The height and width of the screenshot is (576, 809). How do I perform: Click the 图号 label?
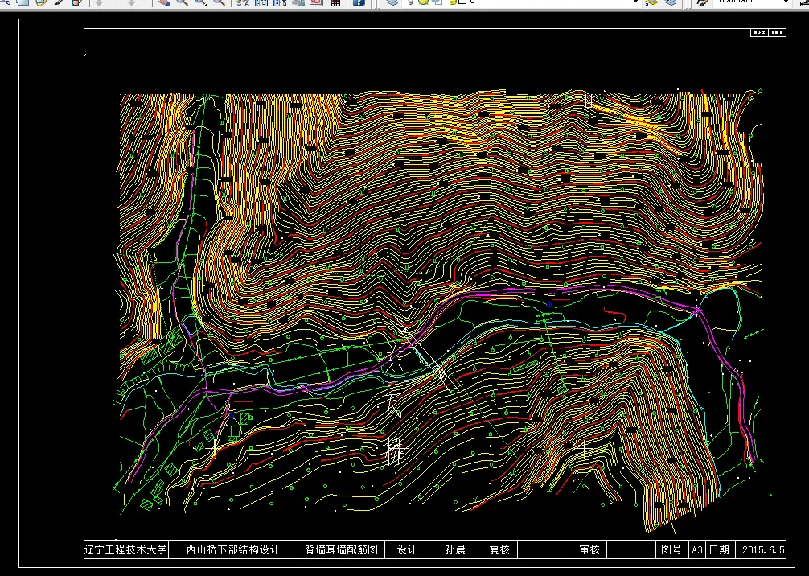point(671,549)
